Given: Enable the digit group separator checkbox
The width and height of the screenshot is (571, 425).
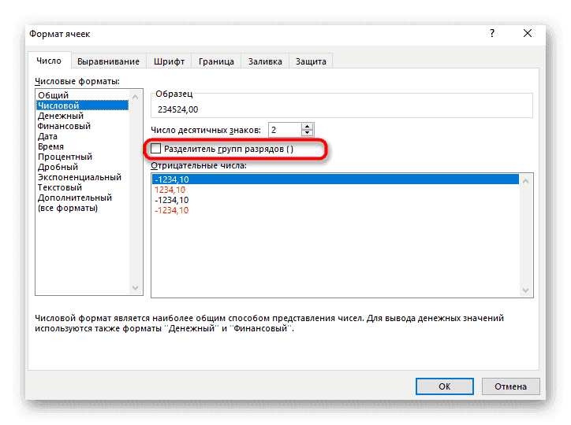Looking at the screenshot, I should pos(156,149).
